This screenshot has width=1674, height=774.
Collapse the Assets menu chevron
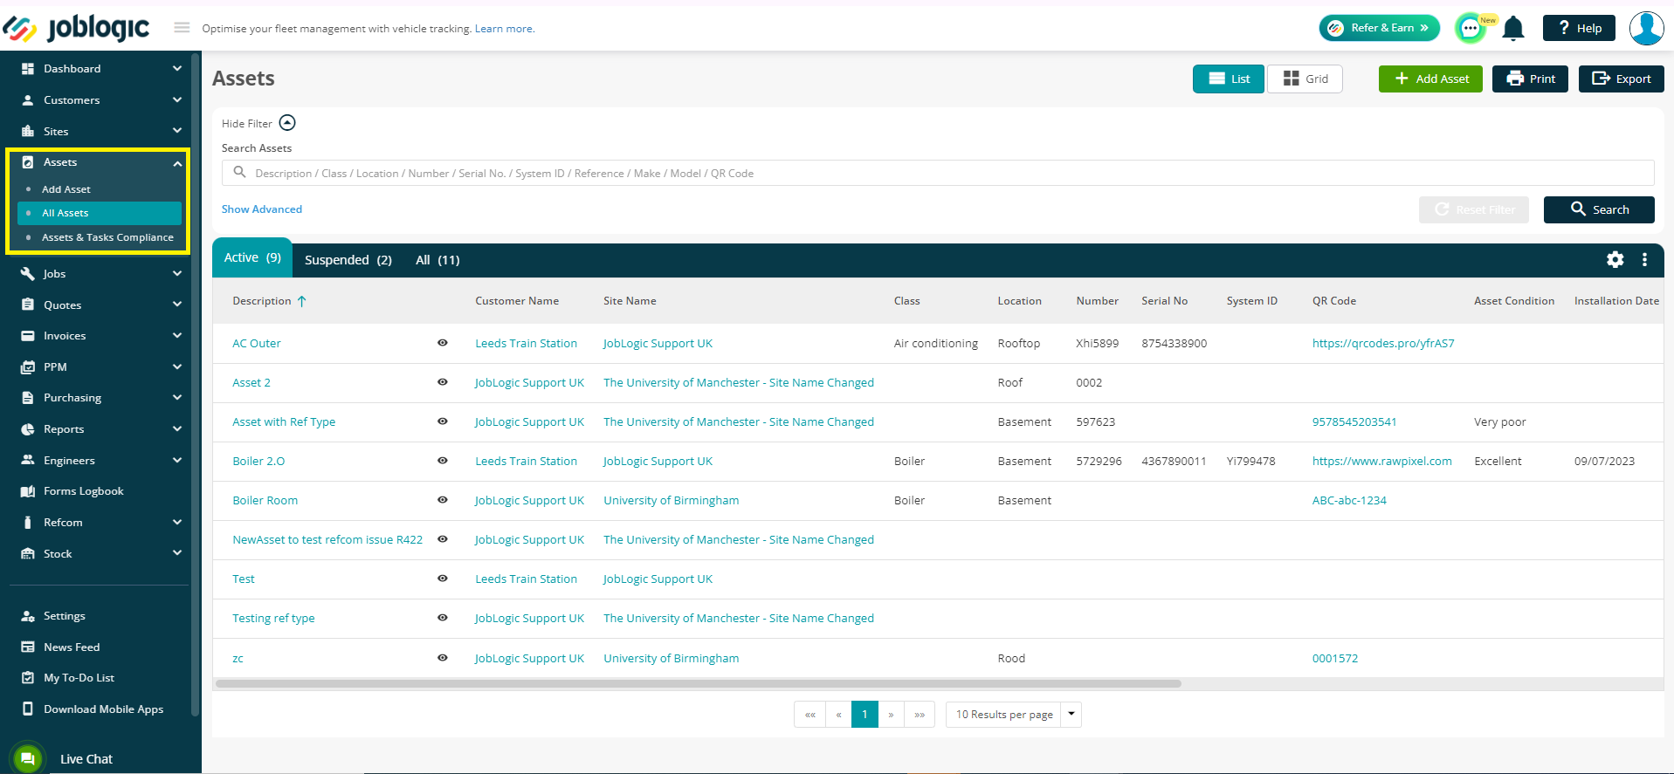click(x=177, y=163)
